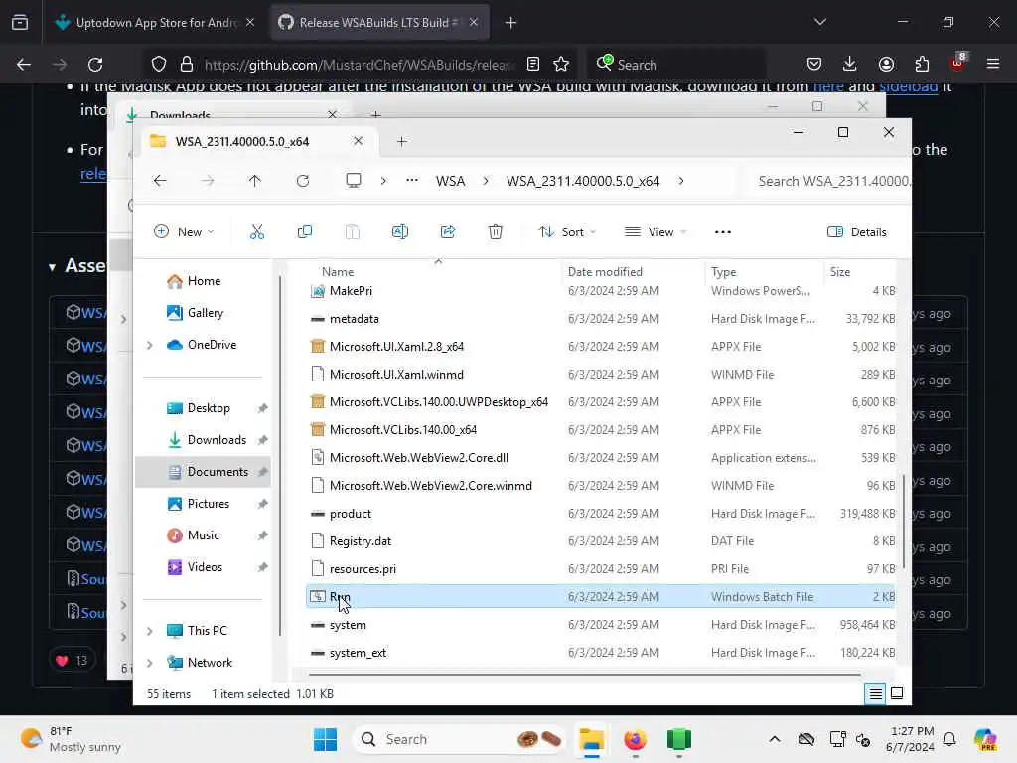1017x763 pixels.
Task: Add a new File Explorer tab
Action: coord(401,141)
